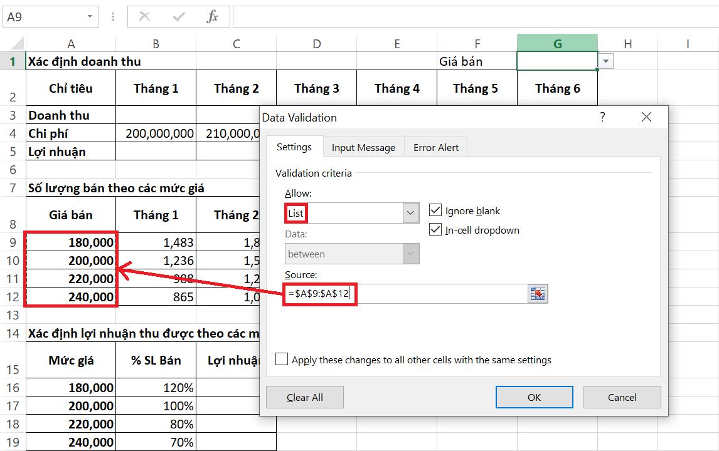Click the Help question mark in Data Validation dialog
The image size is (719, 451).
click(602, 117)
